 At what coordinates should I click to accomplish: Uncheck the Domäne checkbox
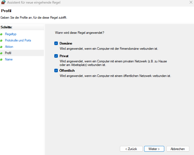(56, 43)
